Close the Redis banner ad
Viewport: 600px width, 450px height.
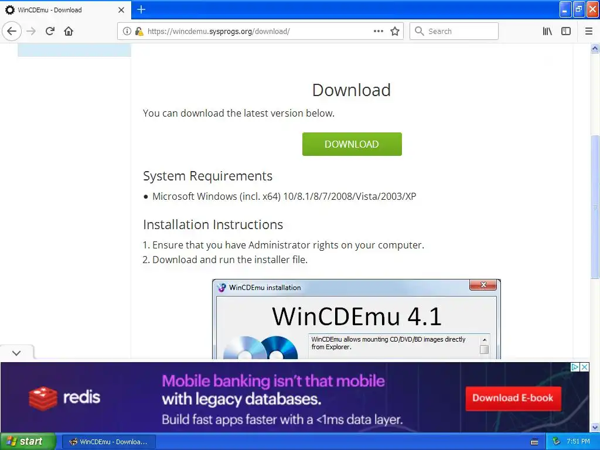click(x=584, y=367)
